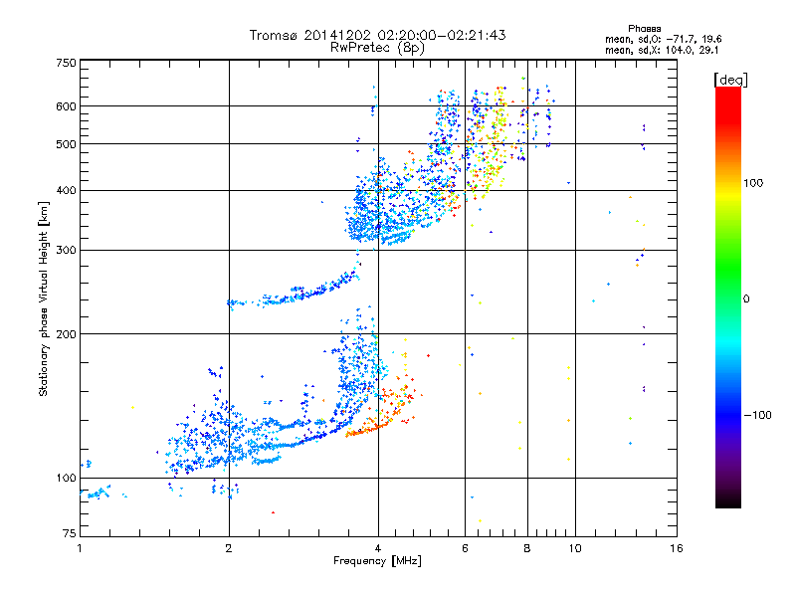Click the x-axis tick label '6'
This screenshot has width=796, height=597.
(465, 548)
